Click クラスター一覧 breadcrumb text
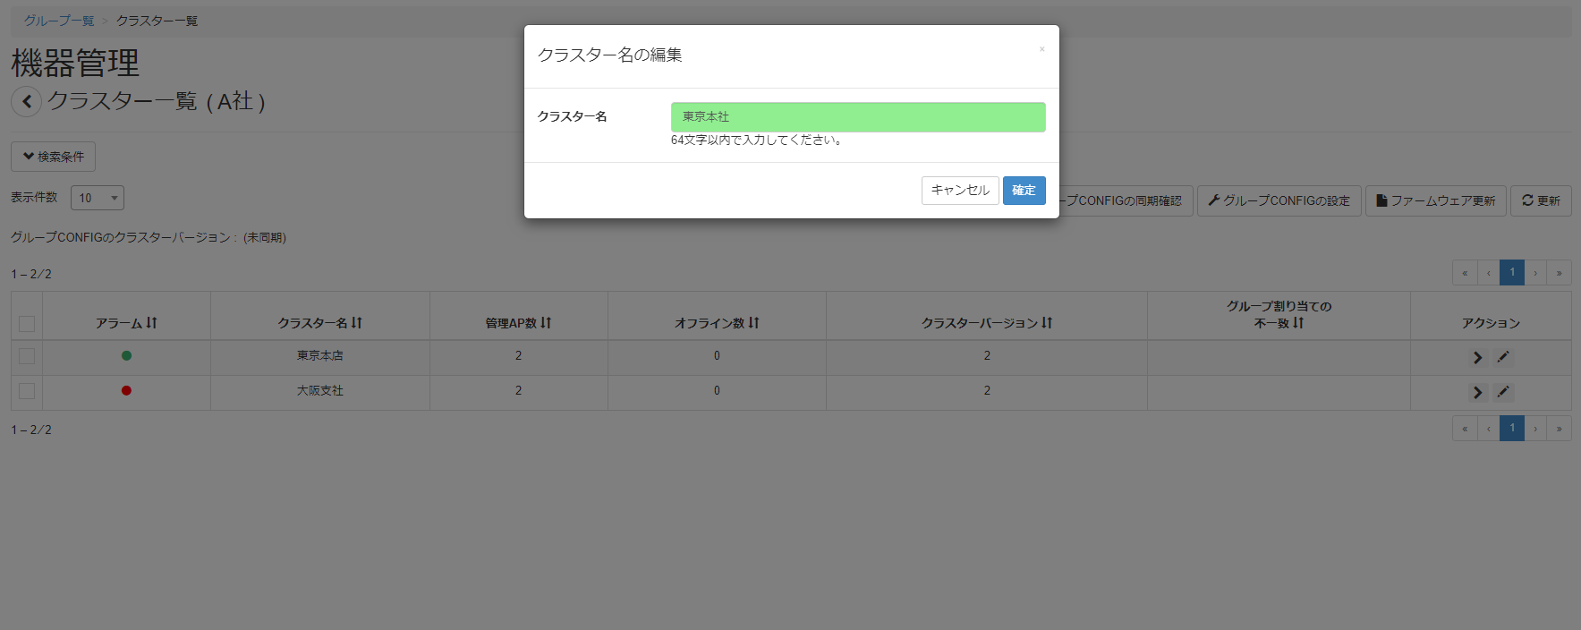1581x630 pixels. [x=157, y=21]
